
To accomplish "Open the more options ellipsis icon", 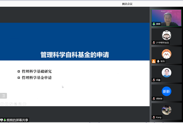I will (24, 104).
